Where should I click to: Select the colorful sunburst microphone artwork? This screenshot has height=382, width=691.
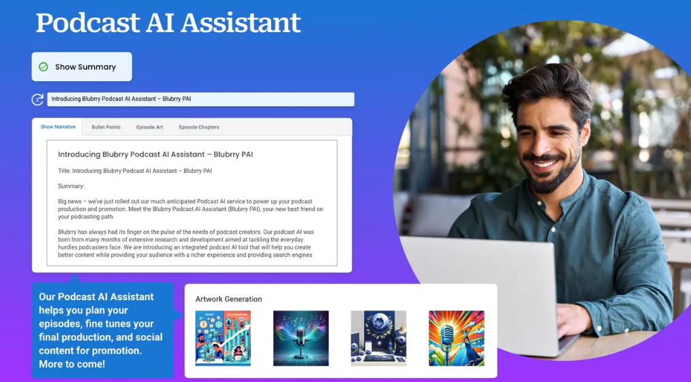click(x=456, y=338)
